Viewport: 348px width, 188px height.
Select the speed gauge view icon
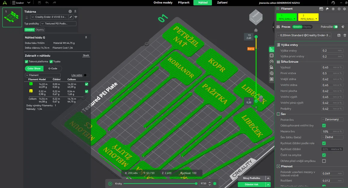tap(272, 61)
